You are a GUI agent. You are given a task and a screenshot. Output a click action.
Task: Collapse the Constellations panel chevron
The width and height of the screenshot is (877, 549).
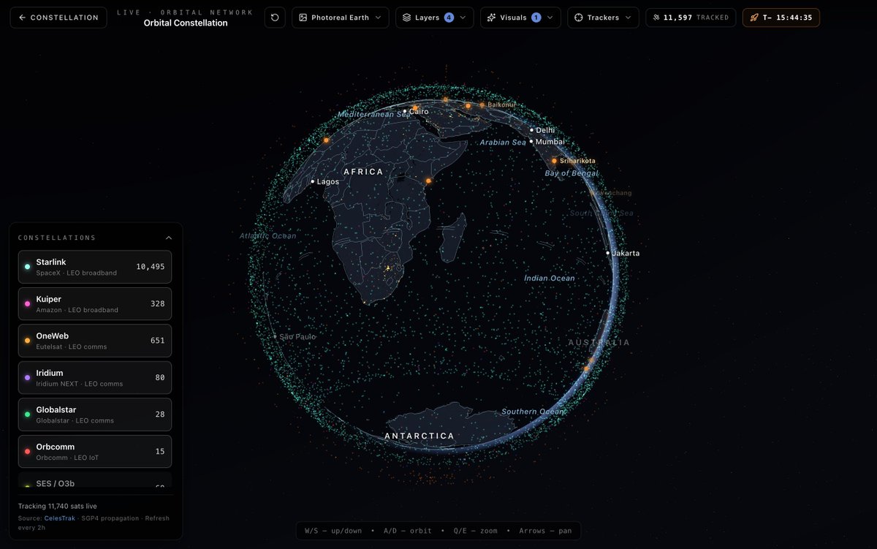click(169, 238)
